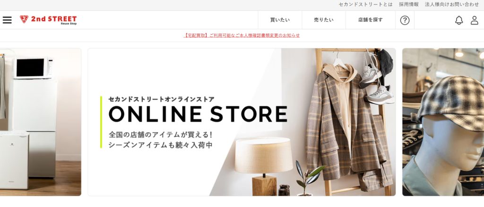Select the home appliances banner slide
This screenshot has height=207, width=484.
[41, 122]
